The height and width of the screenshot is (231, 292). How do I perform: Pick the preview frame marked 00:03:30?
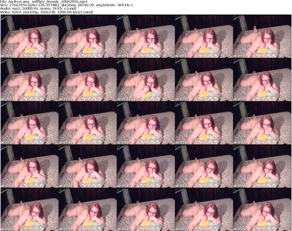point(262,123)
